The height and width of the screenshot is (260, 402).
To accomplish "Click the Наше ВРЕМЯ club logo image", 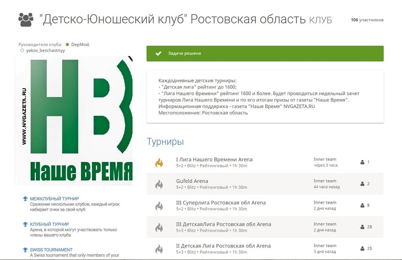I will 74,121.
